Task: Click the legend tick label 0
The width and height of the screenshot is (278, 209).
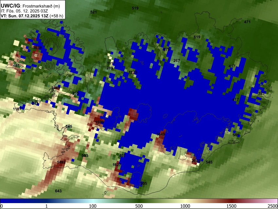Action: coord(2,206)
